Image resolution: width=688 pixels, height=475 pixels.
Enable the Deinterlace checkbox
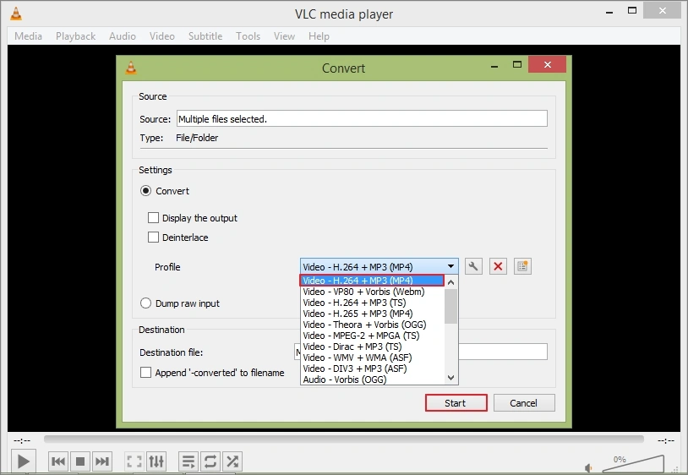[153, 237]
